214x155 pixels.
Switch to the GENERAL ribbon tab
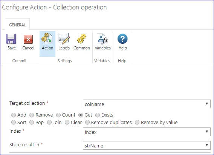click(x=17, y=25)
